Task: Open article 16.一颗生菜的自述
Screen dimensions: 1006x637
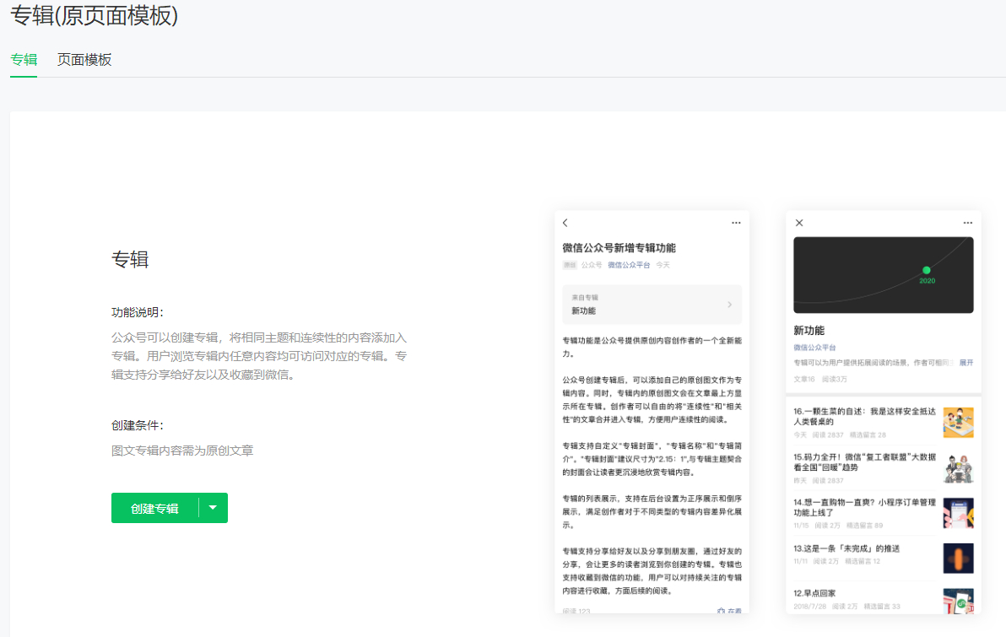Action: tap(864, 416)
